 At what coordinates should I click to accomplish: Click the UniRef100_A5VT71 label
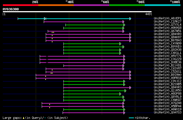(x=168, y=56)
